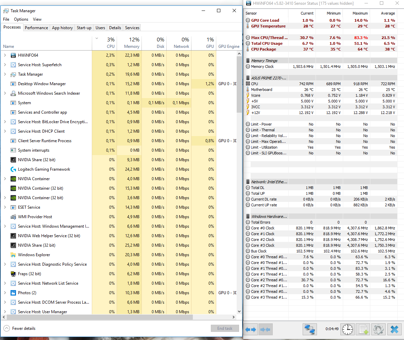The width and height of the screenshot is (404, 340).
Task: Click the CPU fan icon under ASUS PRIME
Action: point(248,83)
